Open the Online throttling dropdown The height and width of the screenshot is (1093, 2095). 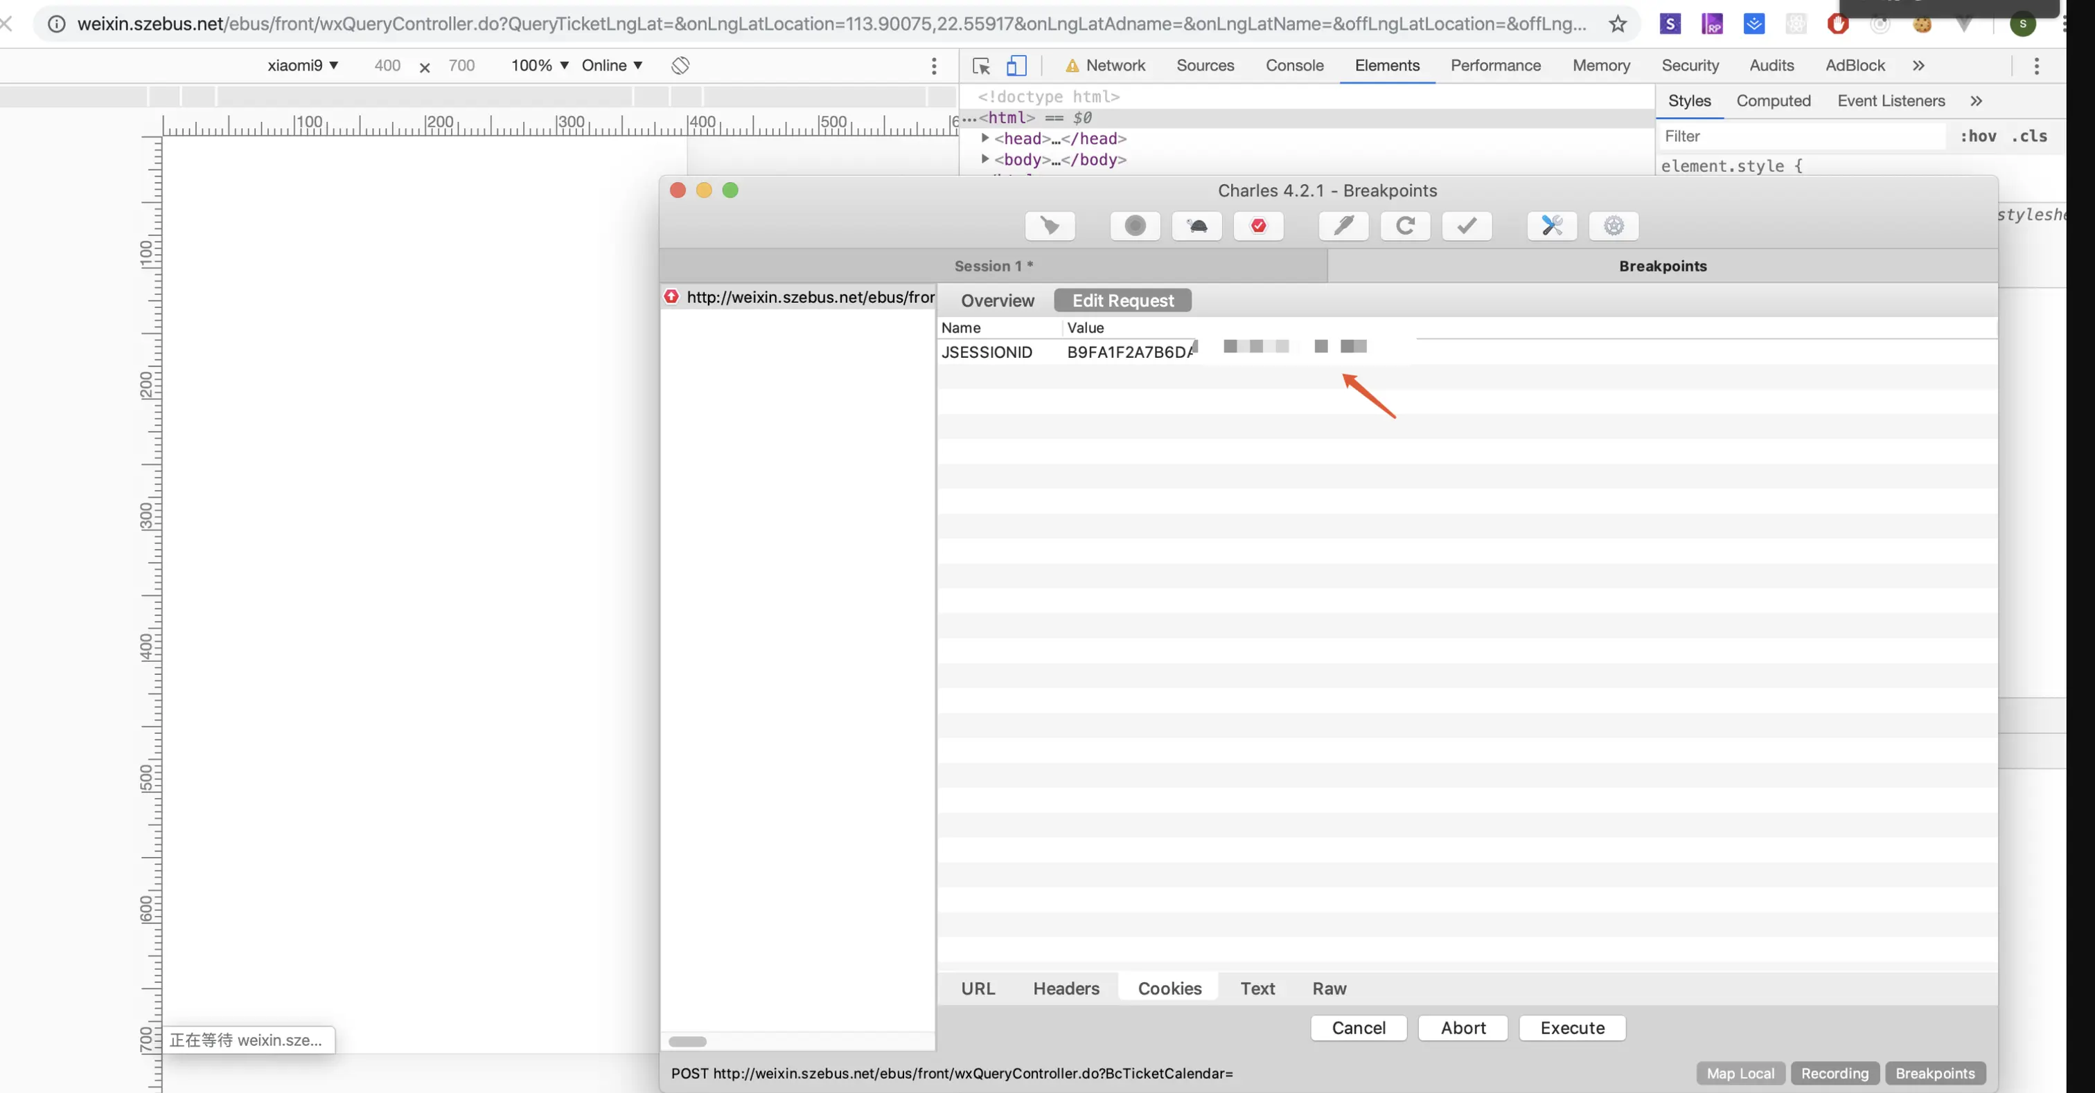pos(612,65)
